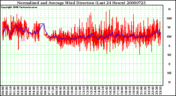176x96 pixels.
Task: Click the 01:45 time axis label
Action: (x=14, y=91)
